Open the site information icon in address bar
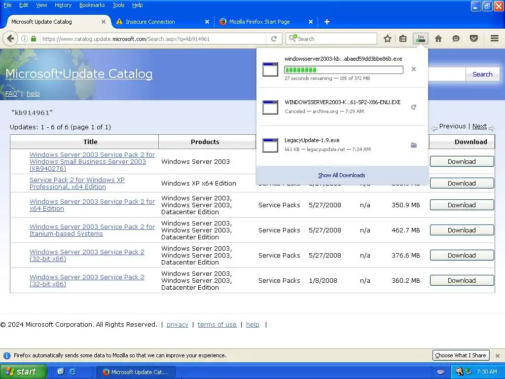This screenshot has height=379, width=505. pyautogui.click(x=25, y=38)
